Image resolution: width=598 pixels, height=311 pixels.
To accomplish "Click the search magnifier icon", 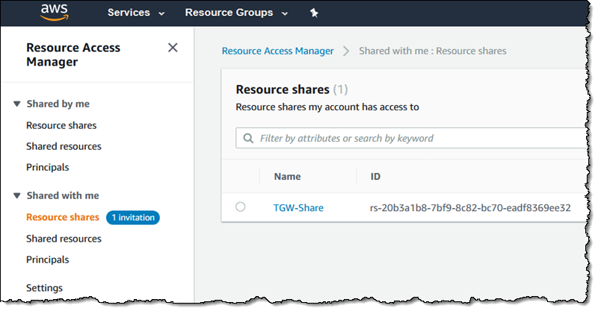I will [248, 138].
